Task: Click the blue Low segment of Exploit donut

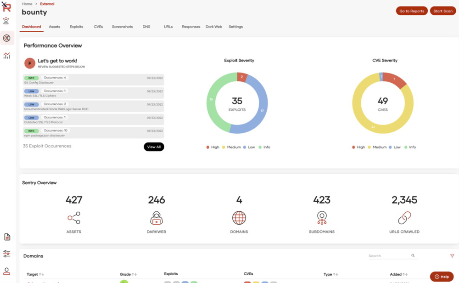Action: 262,111
